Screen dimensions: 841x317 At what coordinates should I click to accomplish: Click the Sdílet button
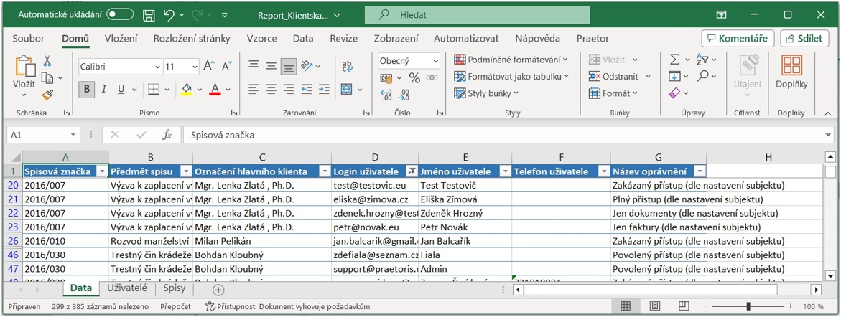[804, 39]
